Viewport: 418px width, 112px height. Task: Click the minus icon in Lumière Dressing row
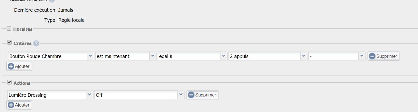pyautogui.click(x=191, y=95)
